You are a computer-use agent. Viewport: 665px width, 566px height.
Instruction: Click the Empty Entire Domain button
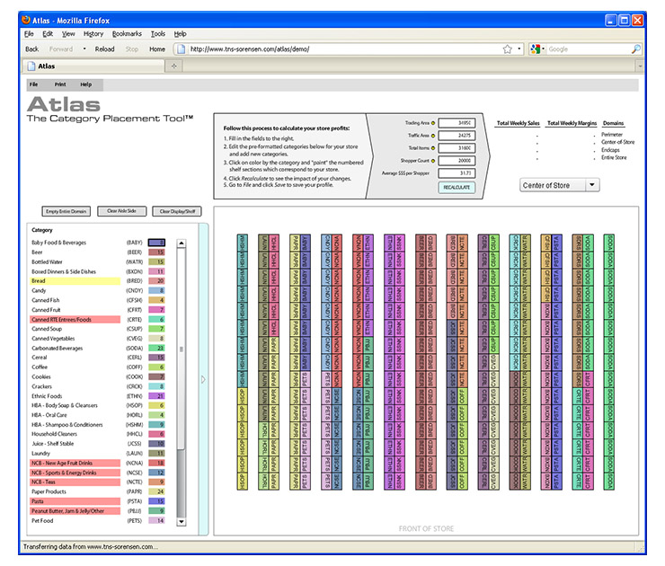coord(66,211)
